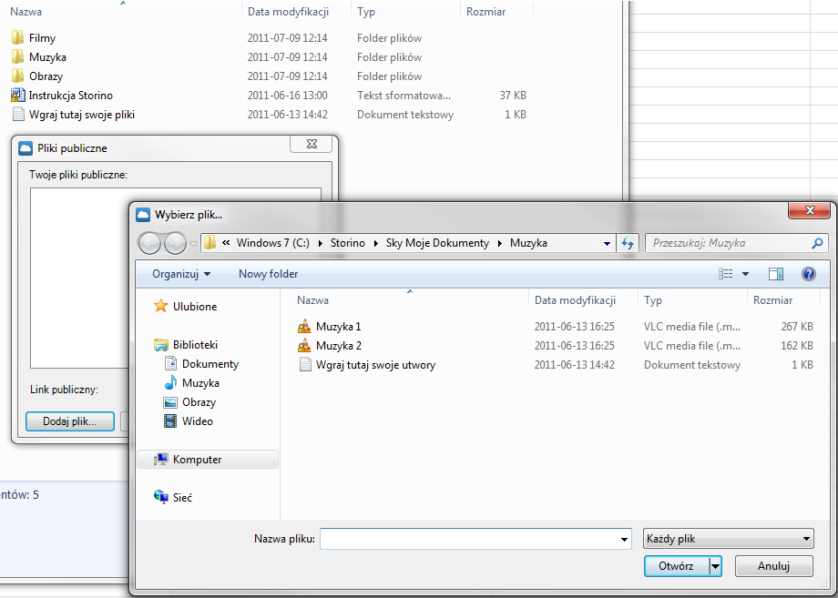Click the cloud icon in Wybierz plik title
The width and height of the screenshot is (838, 598).
(x=143, y=215)
